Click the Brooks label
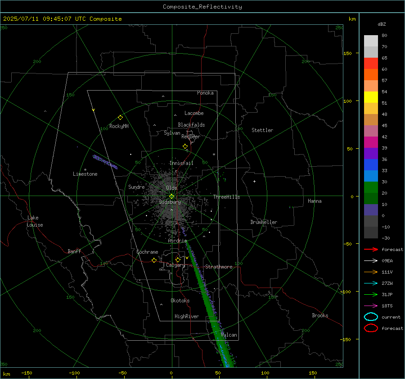The height and width of the screenshot is (379, 405). [x=320, y=315]
